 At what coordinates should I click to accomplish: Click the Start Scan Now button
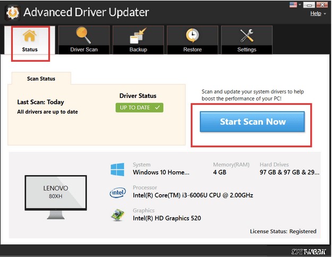[x=252, y=122]
